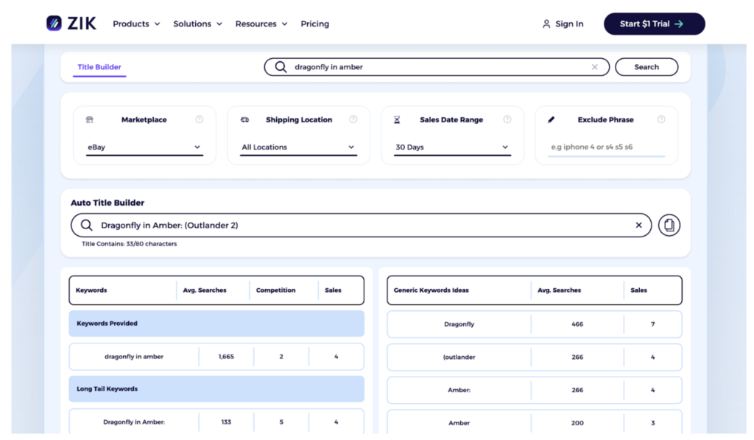Select the Title Builder tab
This screenshot has height=440, width=754.
99,67
